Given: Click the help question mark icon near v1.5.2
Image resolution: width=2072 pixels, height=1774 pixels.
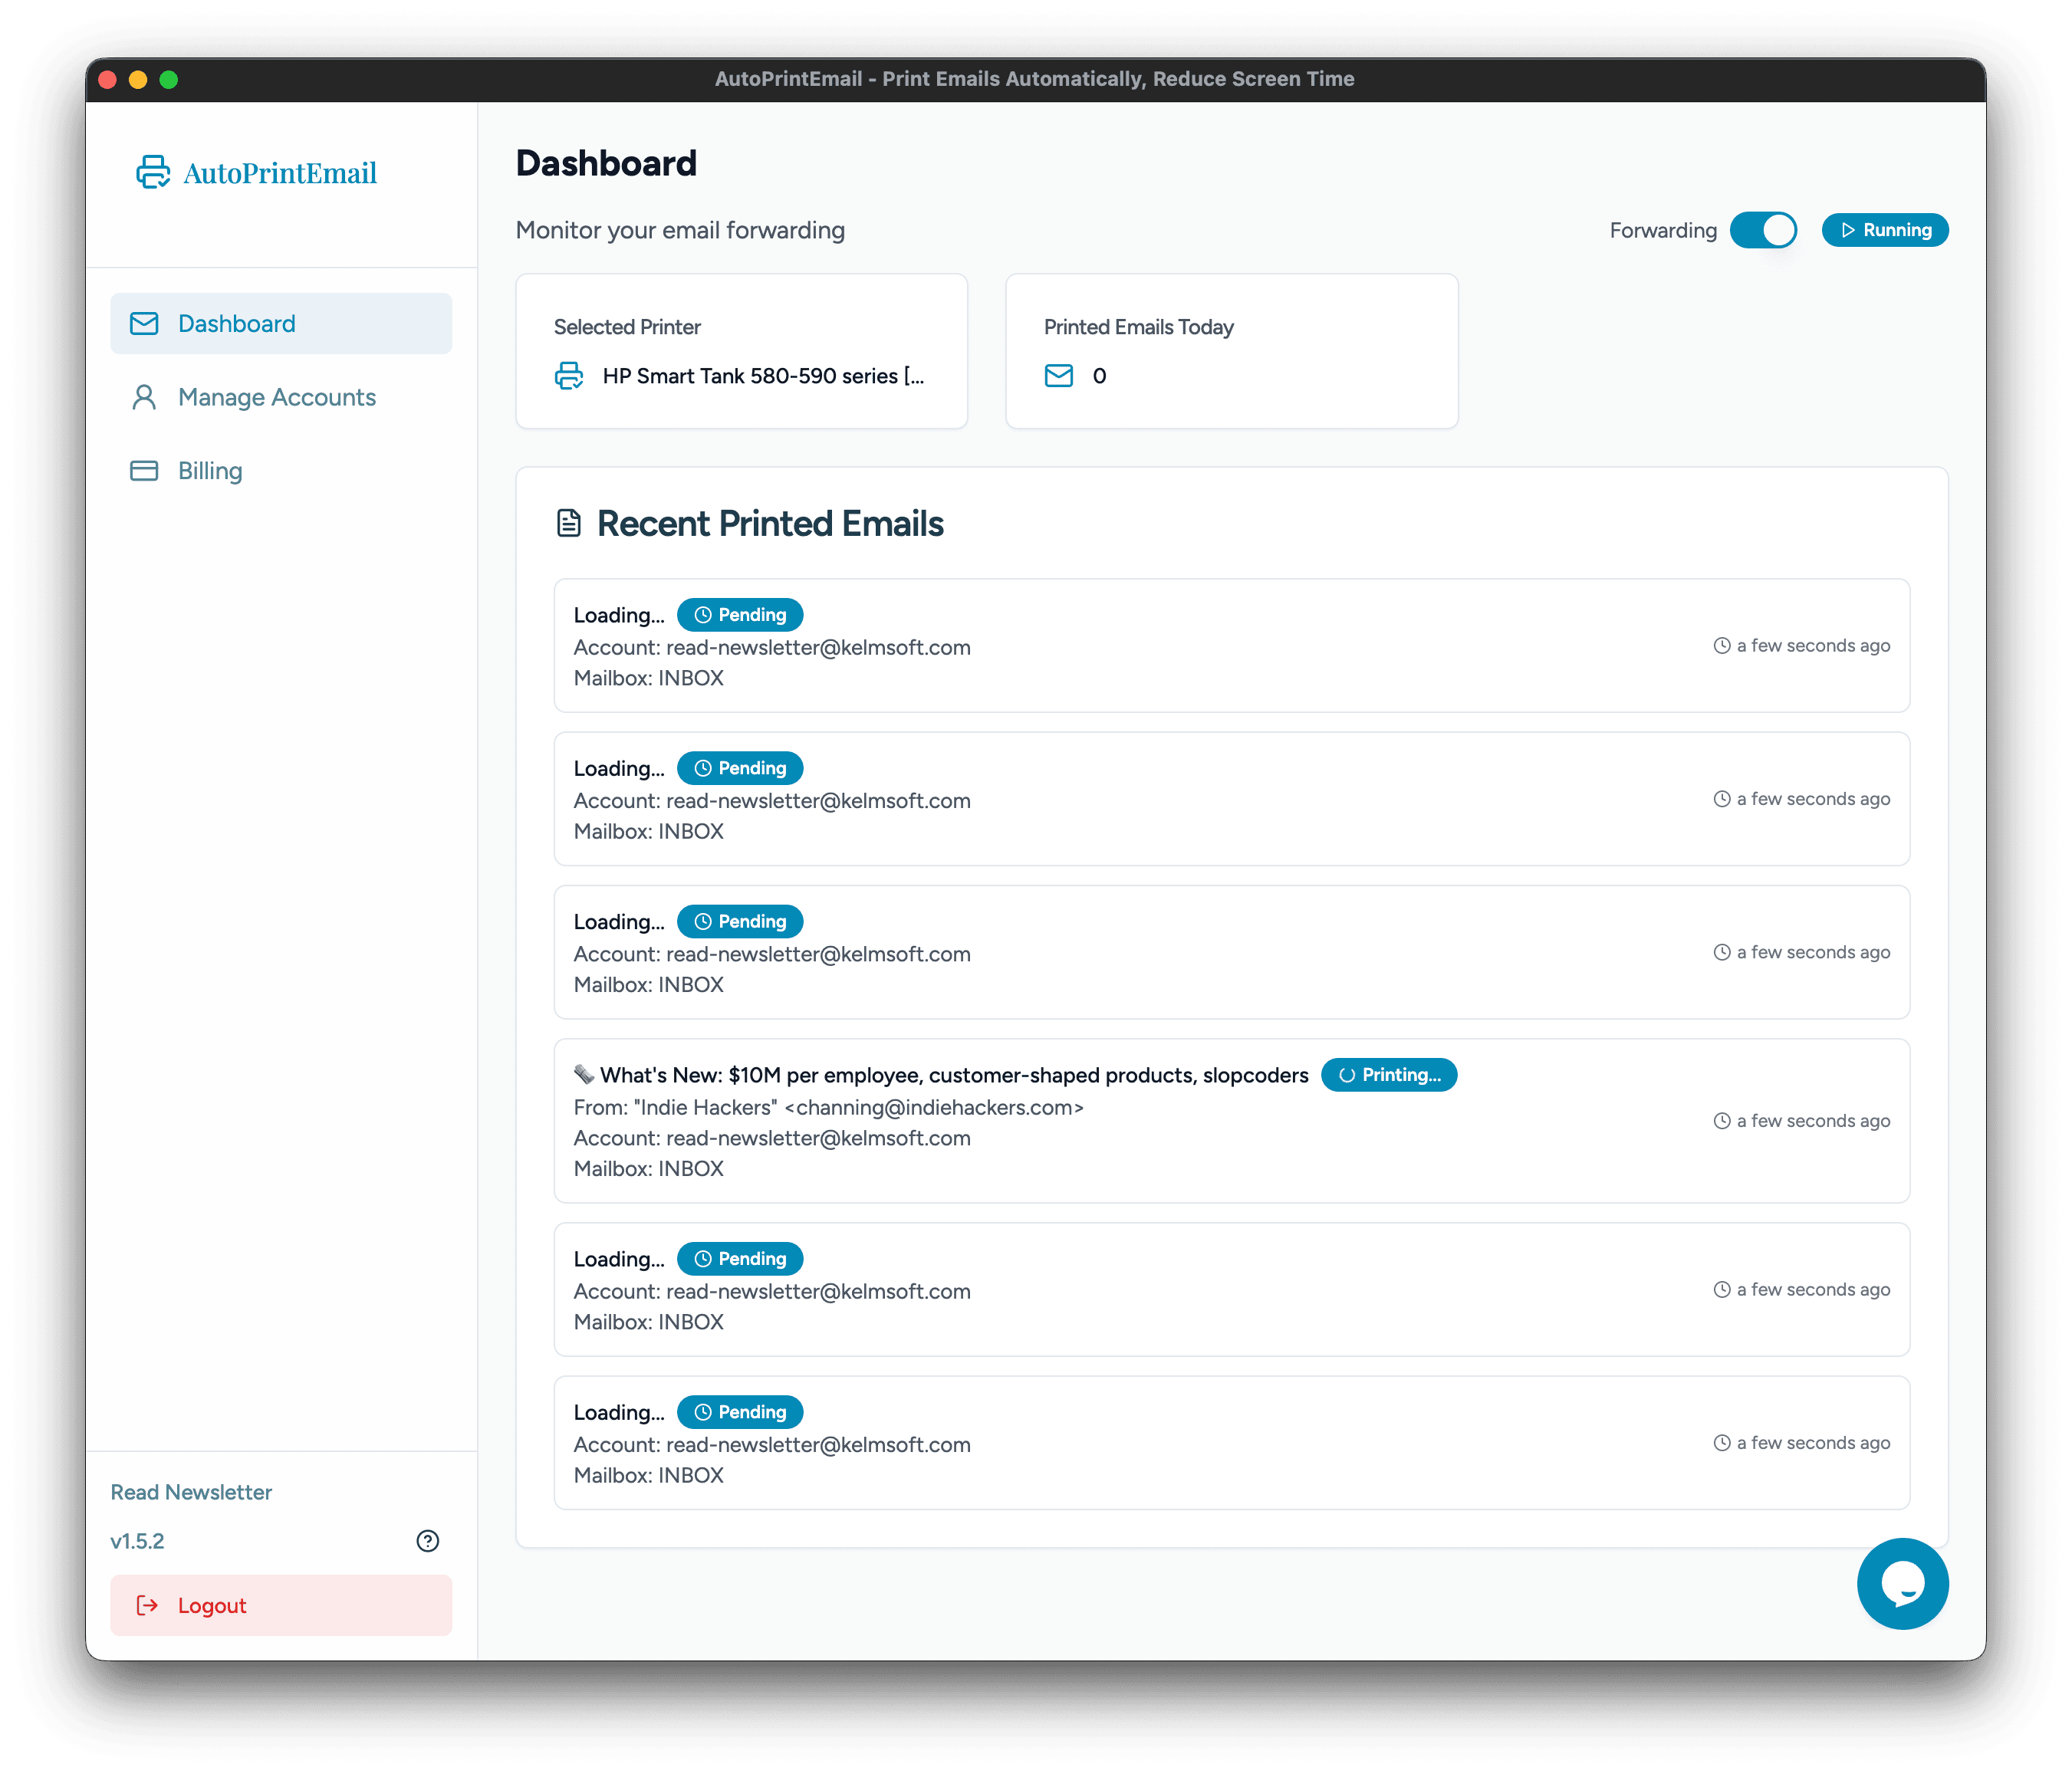Looking at the screenshot, I should (427, 1541).
